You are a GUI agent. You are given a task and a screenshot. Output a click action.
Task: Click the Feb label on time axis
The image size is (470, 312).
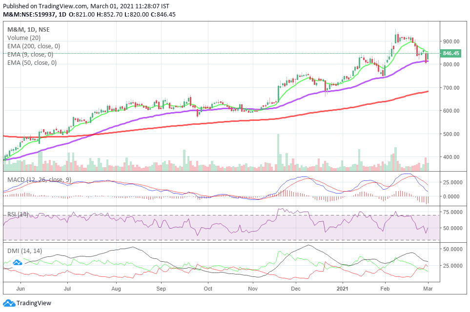click(x=385, y=289)
